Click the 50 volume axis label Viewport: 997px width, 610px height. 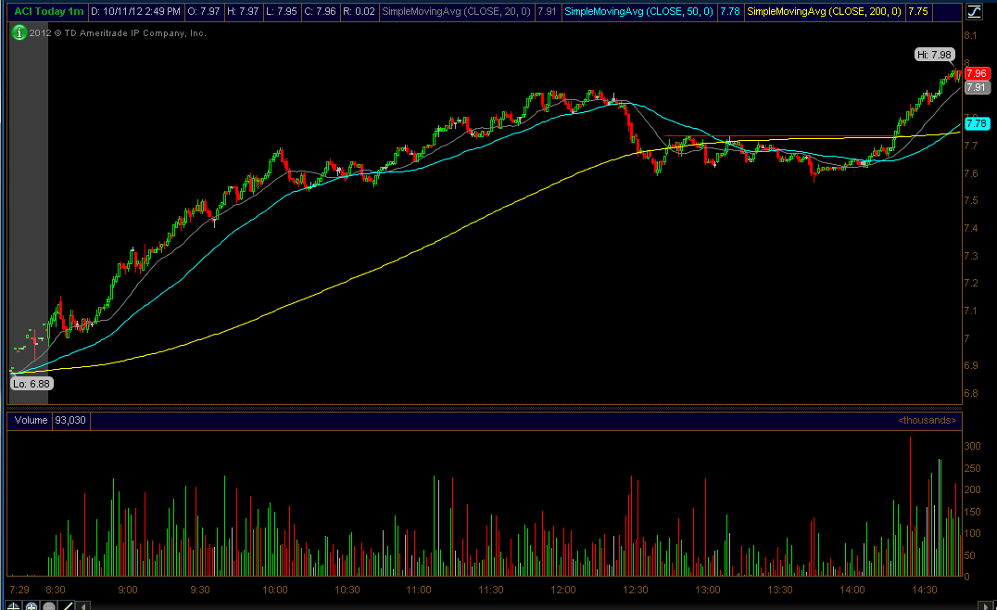pyautogui.click(x=969, y=555)
